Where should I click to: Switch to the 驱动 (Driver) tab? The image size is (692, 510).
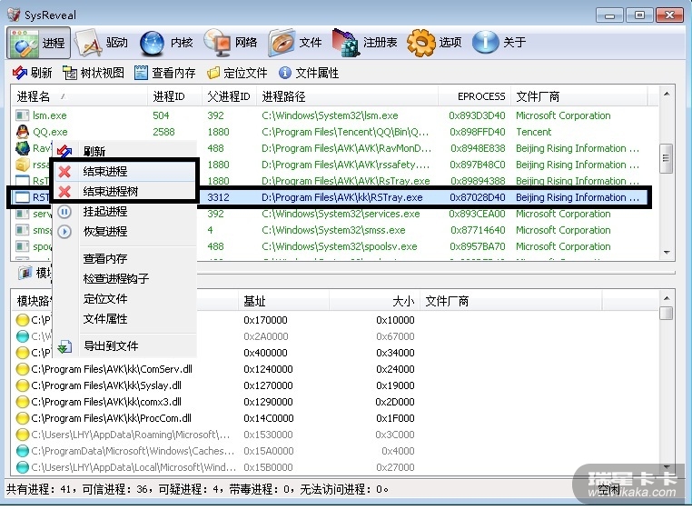[102, 43]
